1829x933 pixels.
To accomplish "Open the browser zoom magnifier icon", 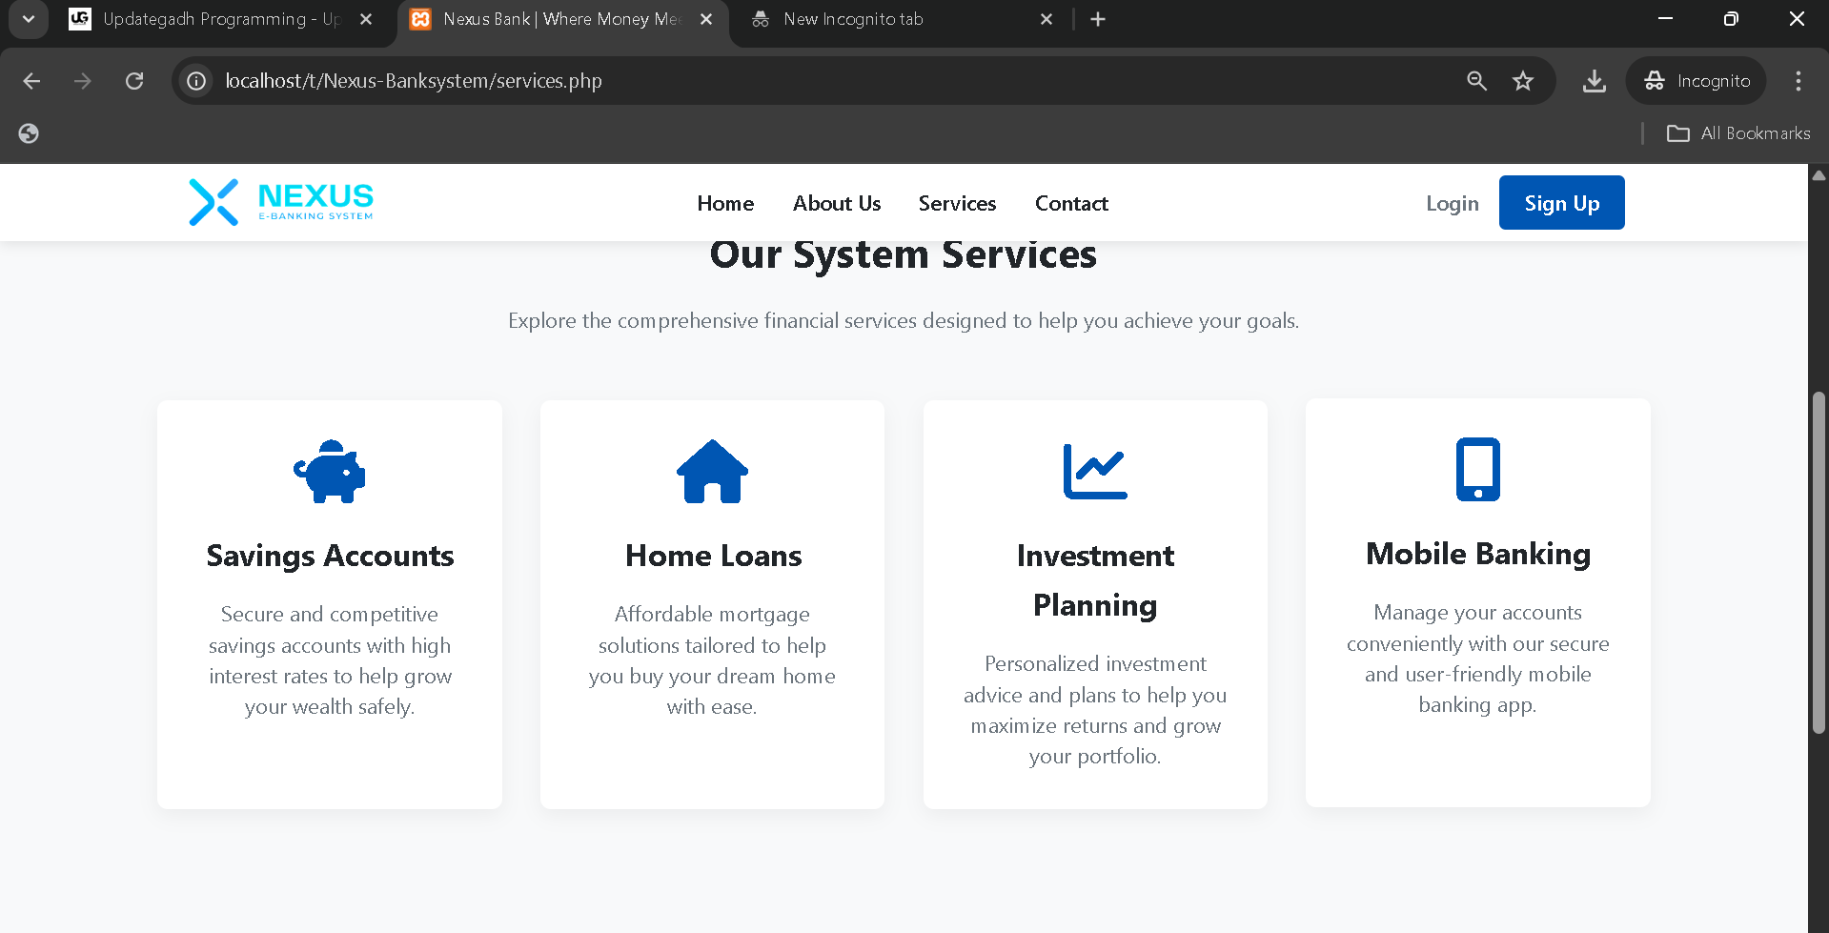I will pyautogui.click(x=1476, y=81).
